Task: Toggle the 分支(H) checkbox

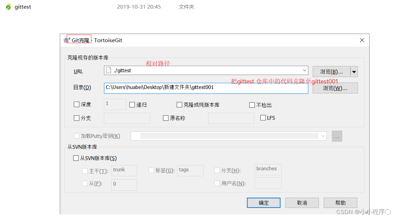Action: click(217, 170)
